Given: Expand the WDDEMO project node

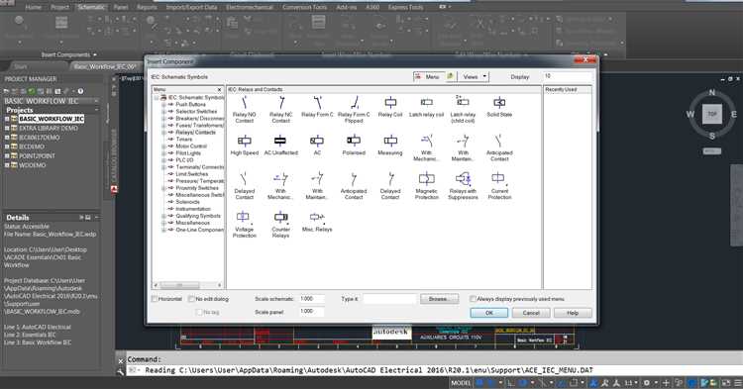Looking at the screenshot, I should [x=7, y=165].
